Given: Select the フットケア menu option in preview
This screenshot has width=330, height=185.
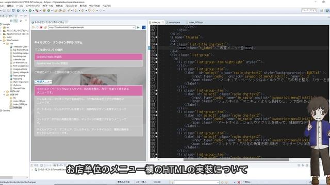Looking at the screenshot, I should point(89,121).
